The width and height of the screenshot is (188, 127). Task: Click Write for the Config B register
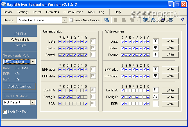[x=170, y=97]
